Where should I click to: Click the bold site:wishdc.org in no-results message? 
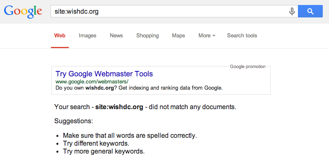119,107
